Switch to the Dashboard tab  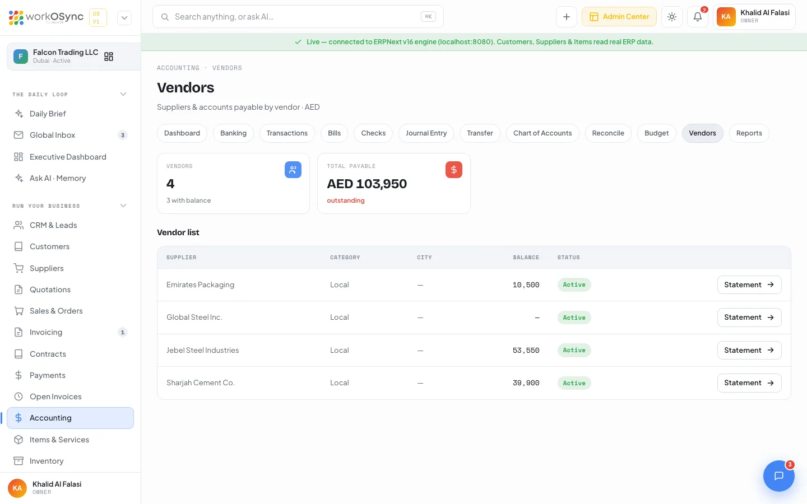pyautogui.click(x=182, y=133)
